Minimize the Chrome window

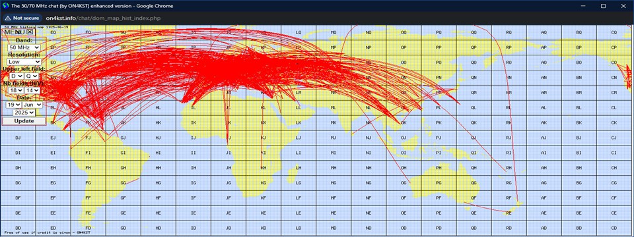tap(583, 6)
